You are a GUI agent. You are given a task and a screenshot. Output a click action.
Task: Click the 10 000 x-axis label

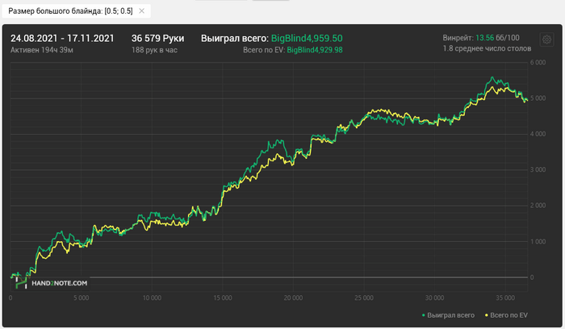pyautogui.click(x=152, y=298)
